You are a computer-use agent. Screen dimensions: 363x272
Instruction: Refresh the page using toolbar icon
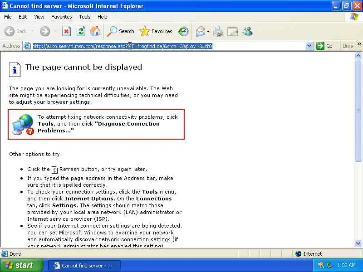coord(81,31)
